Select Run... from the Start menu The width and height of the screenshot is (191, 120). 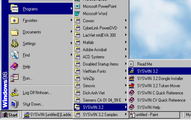point(41,78)
